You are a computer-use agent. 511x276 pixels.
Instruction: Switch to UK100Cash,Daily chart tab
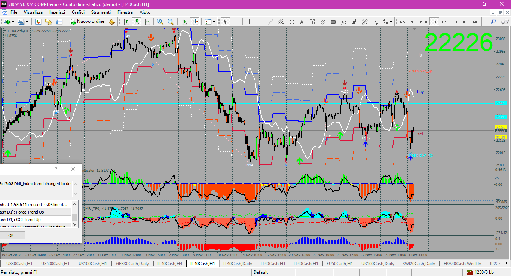378,264
